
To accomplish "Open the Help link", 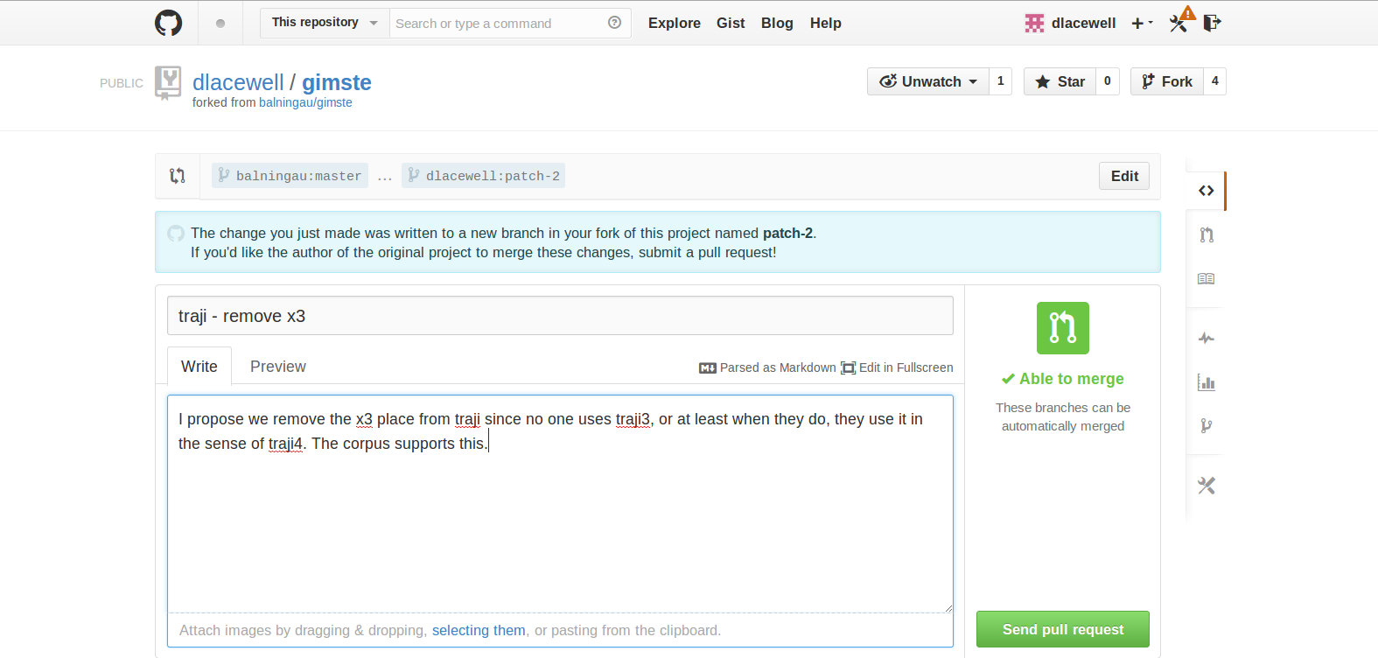I will 826,24.
